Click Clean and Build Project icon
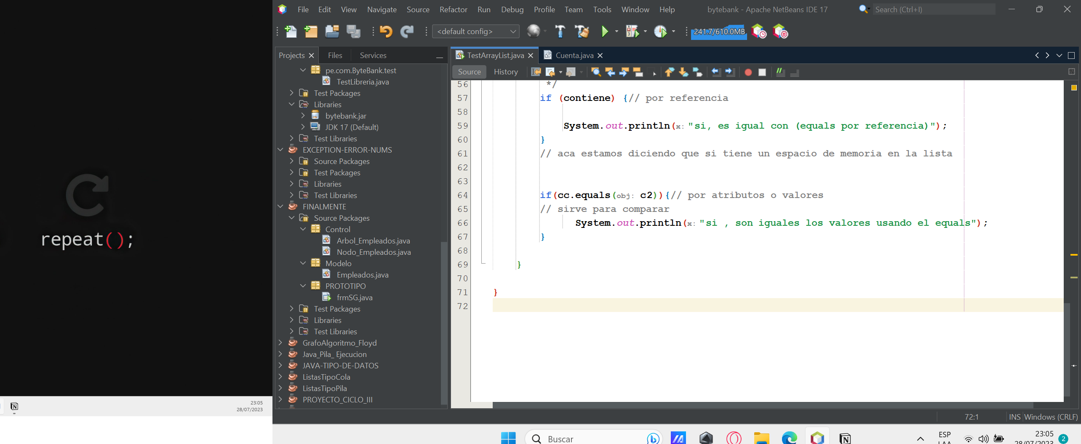This screenshot has height=444, width=1081. [x=582, y=32]
